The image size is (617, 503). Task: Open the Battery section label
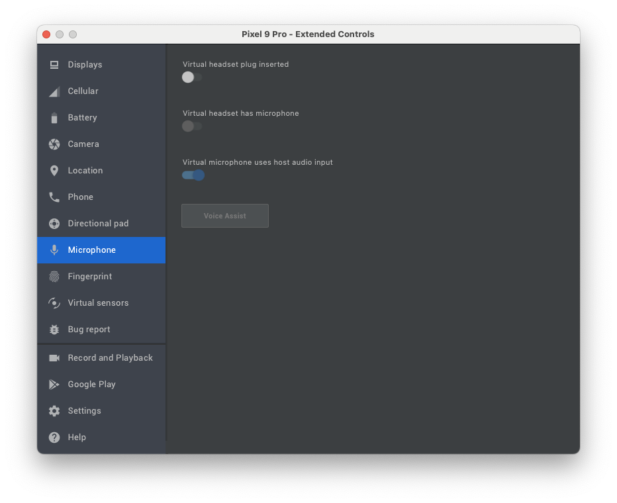82,118
